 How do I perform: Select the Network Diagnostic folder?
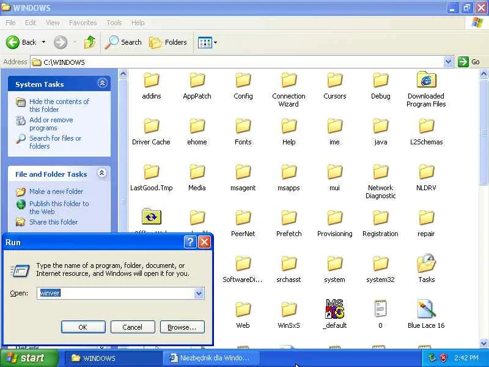(380, 182)
